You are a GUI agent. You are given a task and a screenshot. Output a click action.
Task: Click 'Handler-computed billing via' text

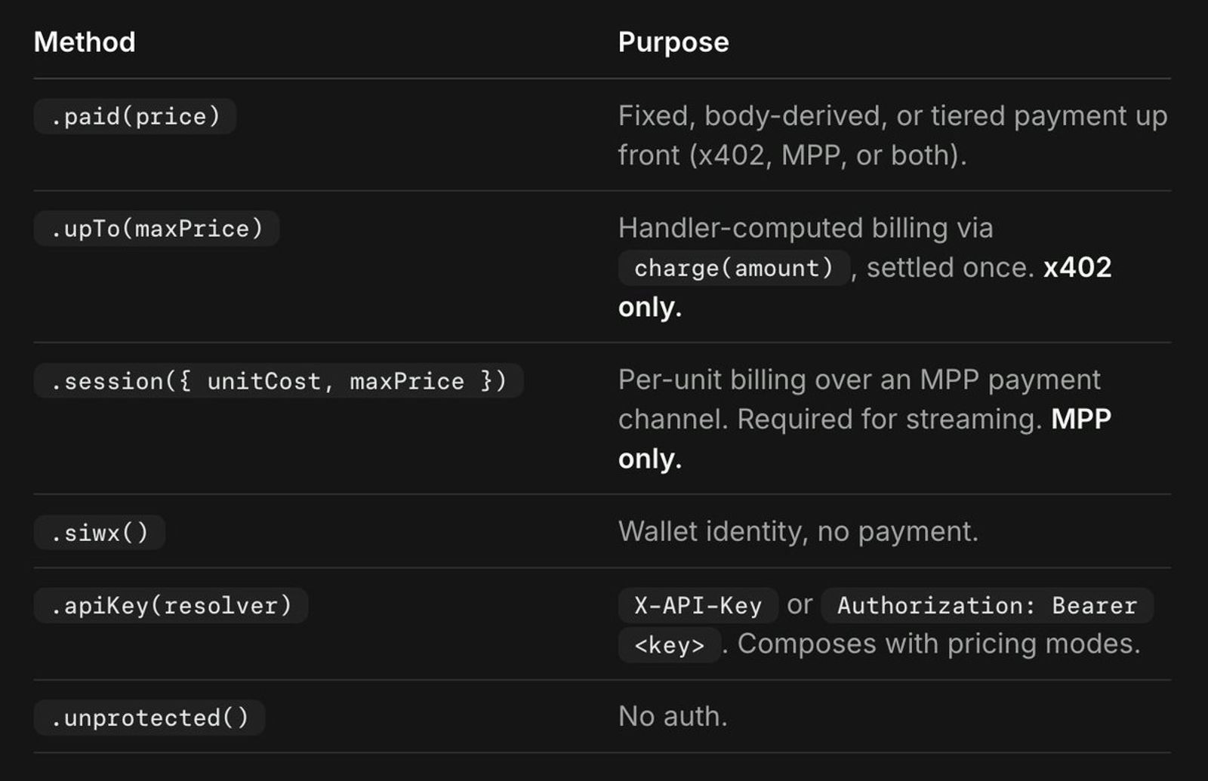click(x=806, y=228)
